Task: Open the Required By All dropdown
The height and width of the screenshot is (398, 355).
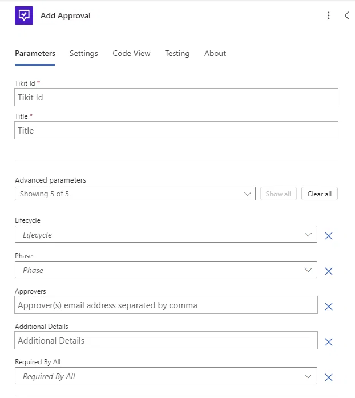Action: pyautogui.click(x=166, y=376)
